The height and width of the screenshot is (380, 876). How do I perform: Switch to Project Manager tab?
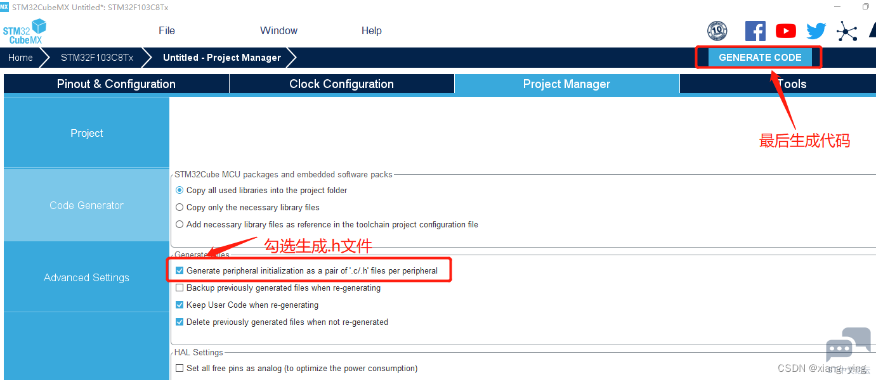(x=566, y=84)
